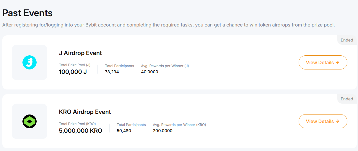Screen dimensions: 358x151
Task: Click Avg. Rewards per Winner (J) label
Action: click(165, 66)
